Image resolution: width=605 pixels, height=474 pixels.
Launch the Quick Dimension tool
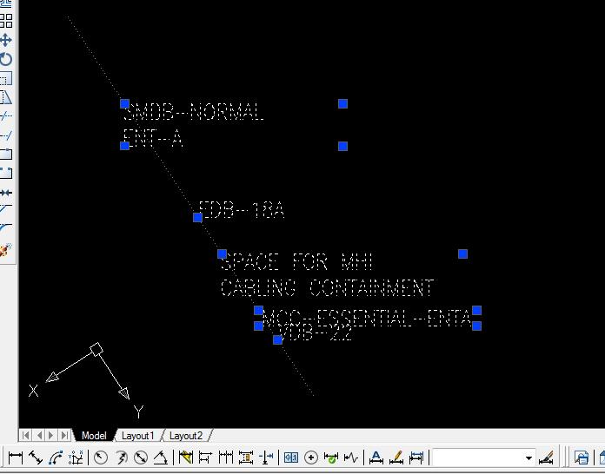click(186, 458)
